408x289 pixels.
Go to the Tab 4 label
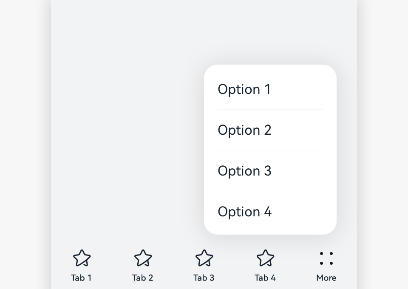pyautogui.click(x=265, y=278)
